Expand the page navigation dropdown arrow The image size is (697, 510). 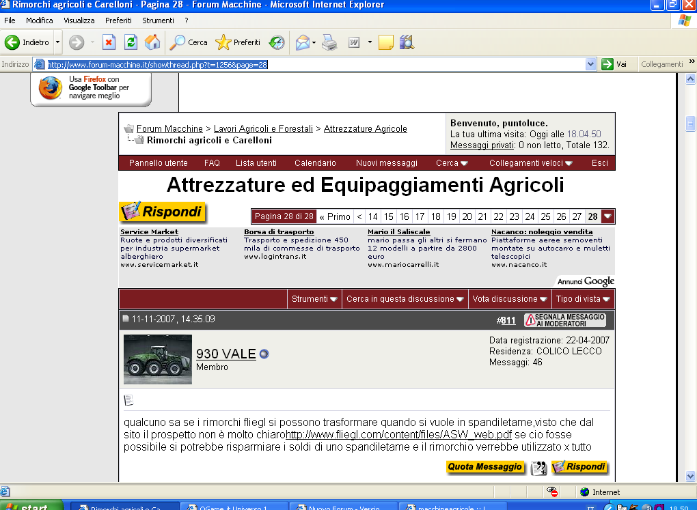tap(608, 216)
